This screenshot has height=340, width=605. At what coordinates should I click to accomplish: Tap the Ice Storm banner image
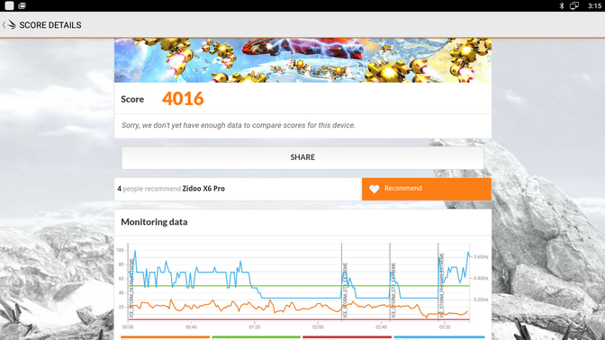click(x=302, y=60)
